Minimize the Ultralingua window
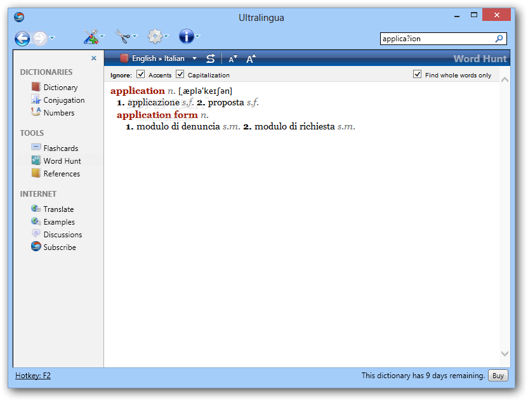The height and width of the screenshot is (401, 528). (457, 16)
